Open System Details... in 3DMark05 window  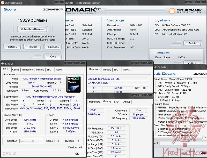(x=193, y=43)
